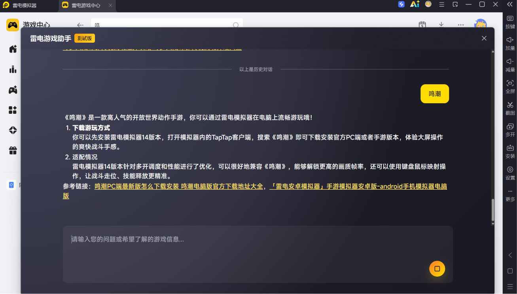The width and height of the screenshot is (517, 294).
Task: Toggle 全屏 fullscreen mode
Action: point(510,87)
